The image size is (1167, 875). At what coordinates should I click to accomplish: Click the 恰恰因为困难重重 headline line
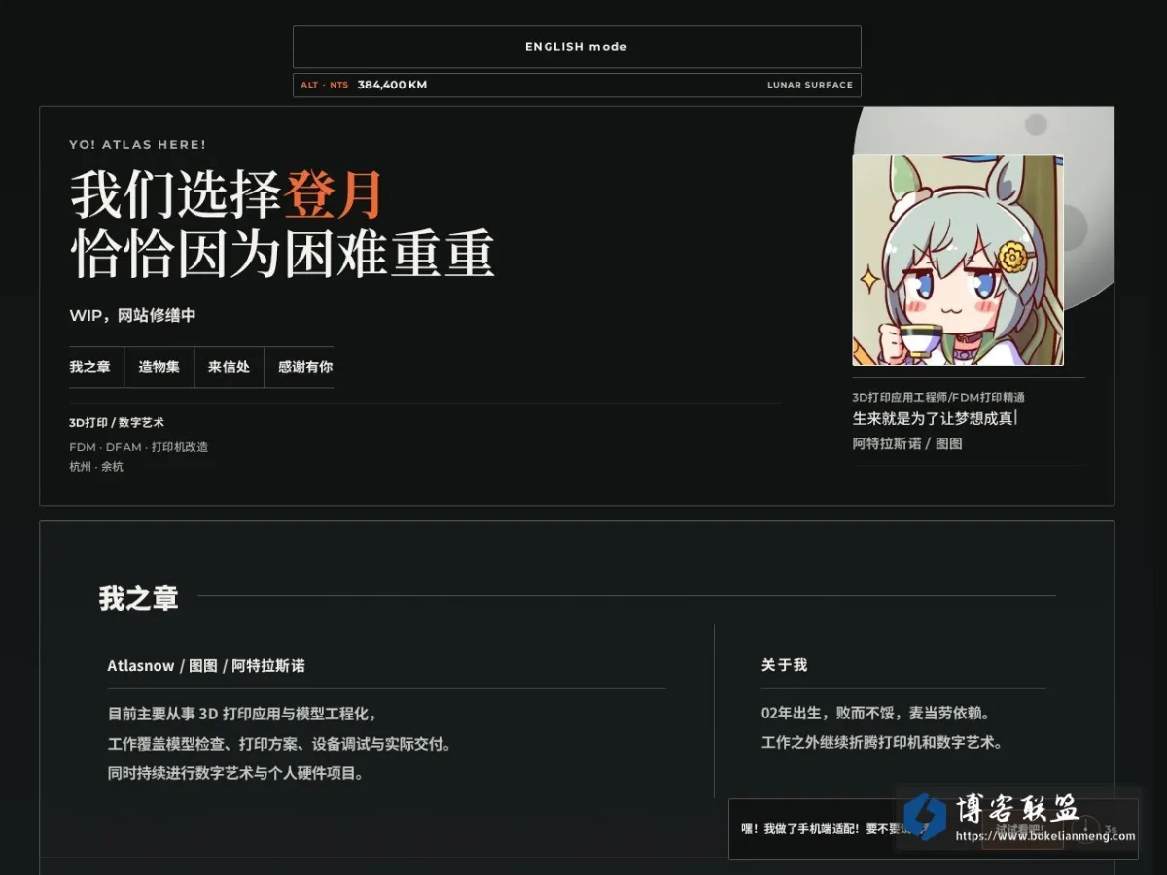coord(282,255)
